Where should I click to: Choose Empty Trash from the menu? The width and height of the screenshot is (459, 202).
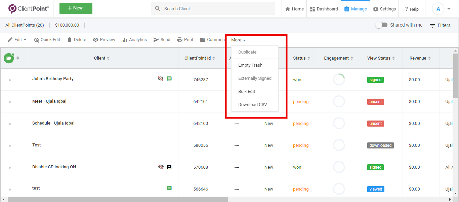click(255, 65)
